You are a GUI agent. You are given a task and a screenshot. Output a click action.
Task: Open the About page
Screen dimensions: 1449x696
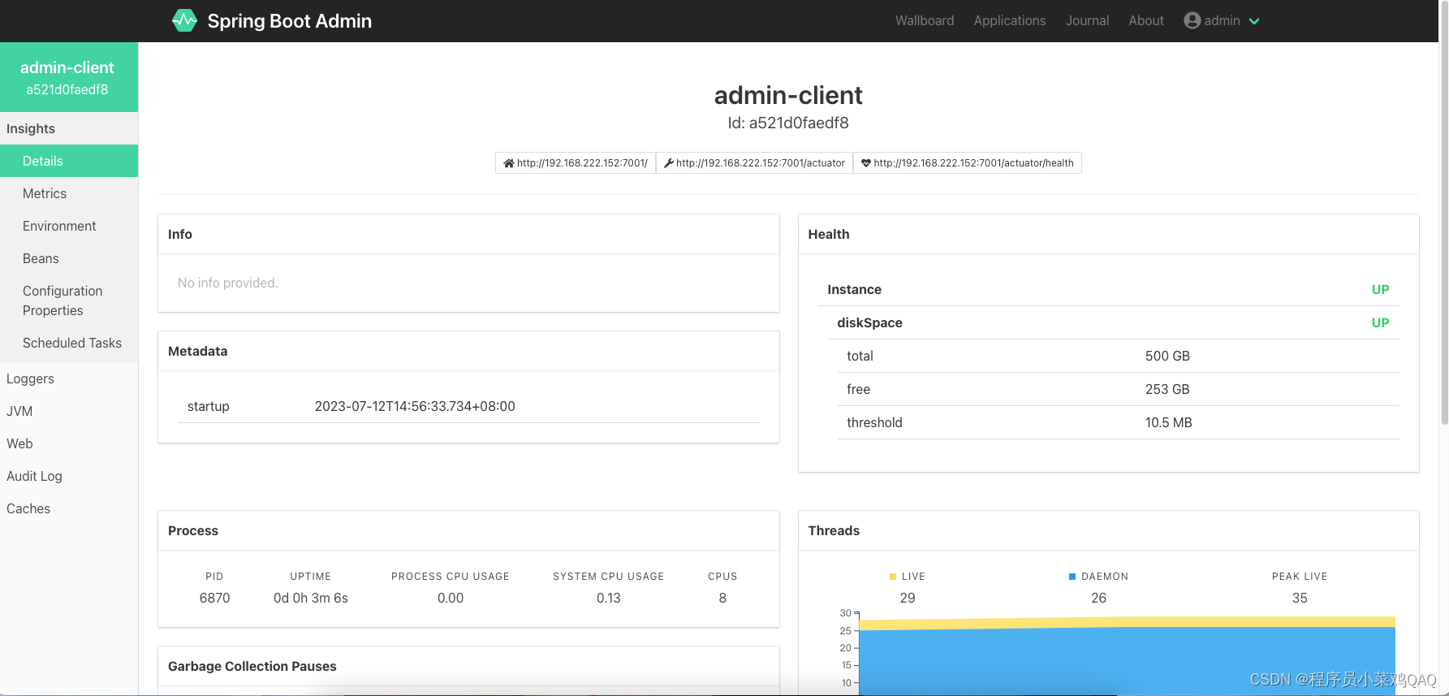click(1146, 20)
